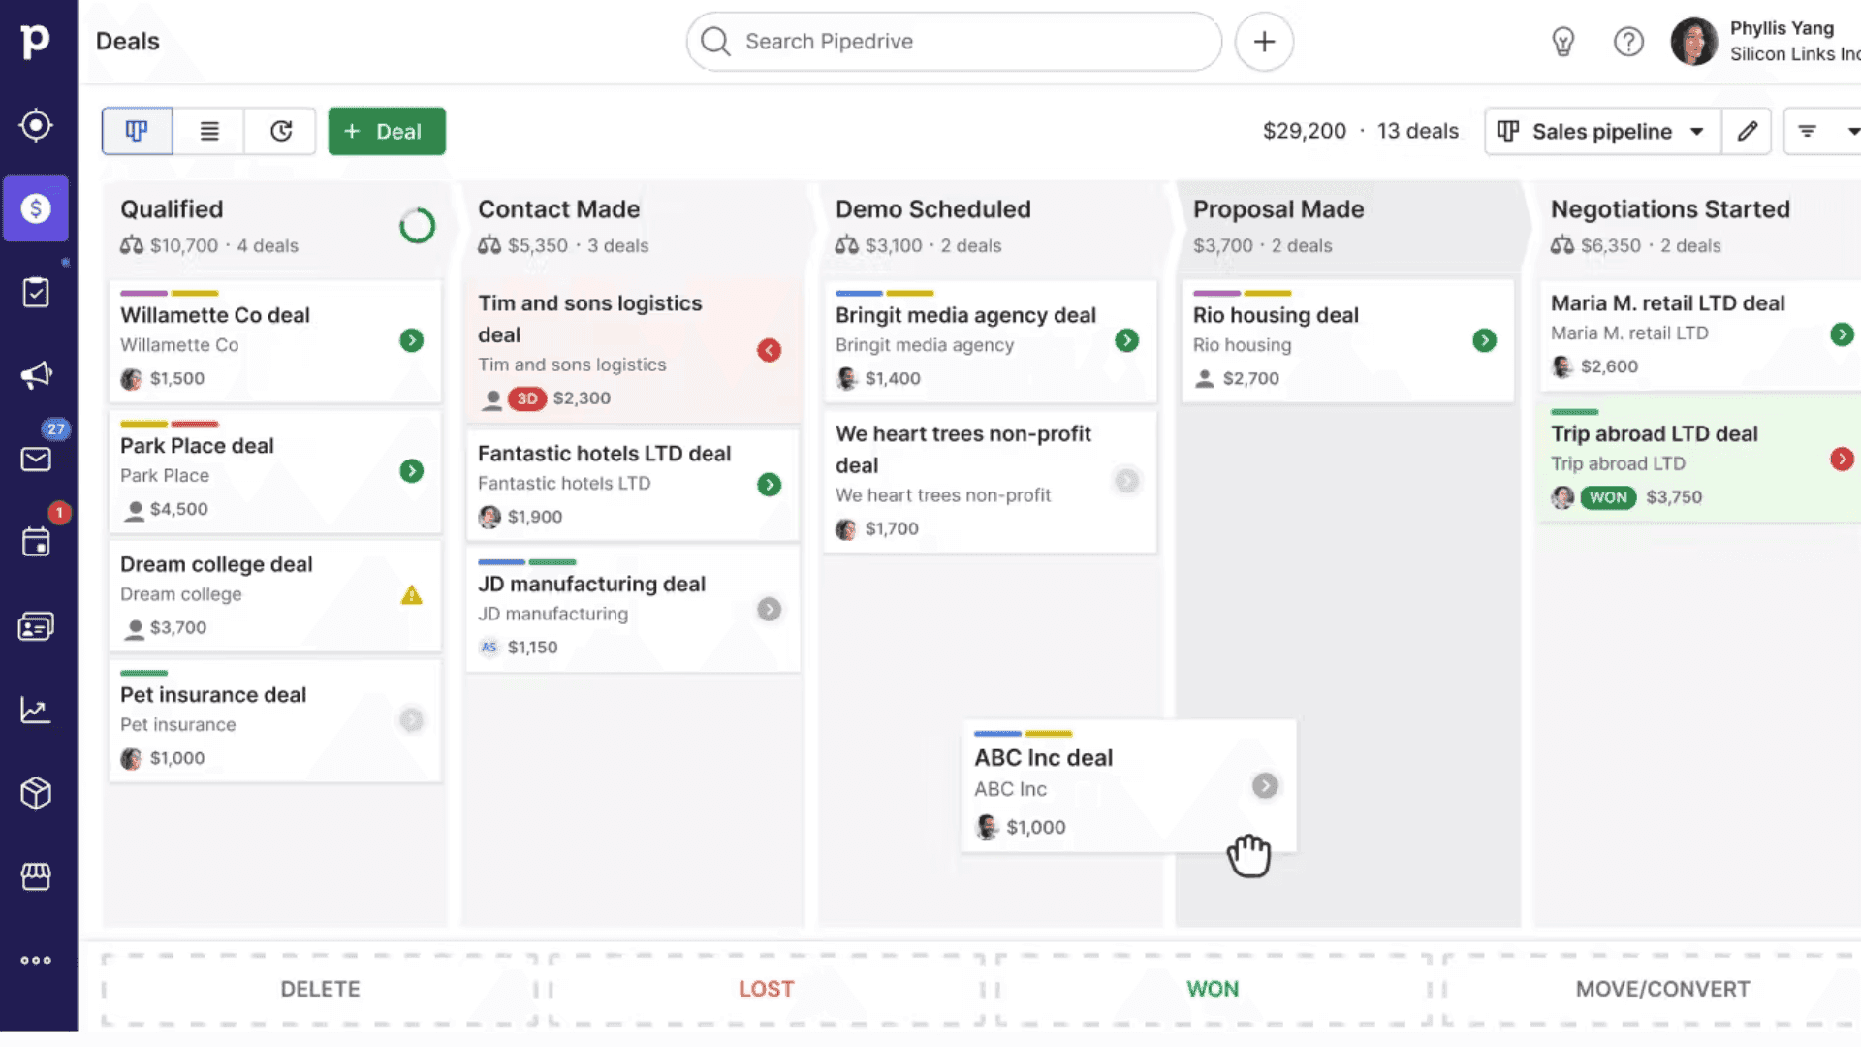1861x1047 pixels.
Task: Click Pet insurance deal grey activity arrow
Action: [412, 719]
